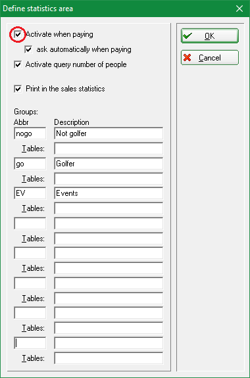Screen dimensions: 250x378
Task: Click the fourth group's empty Abbr field
Action: (30, 224)
